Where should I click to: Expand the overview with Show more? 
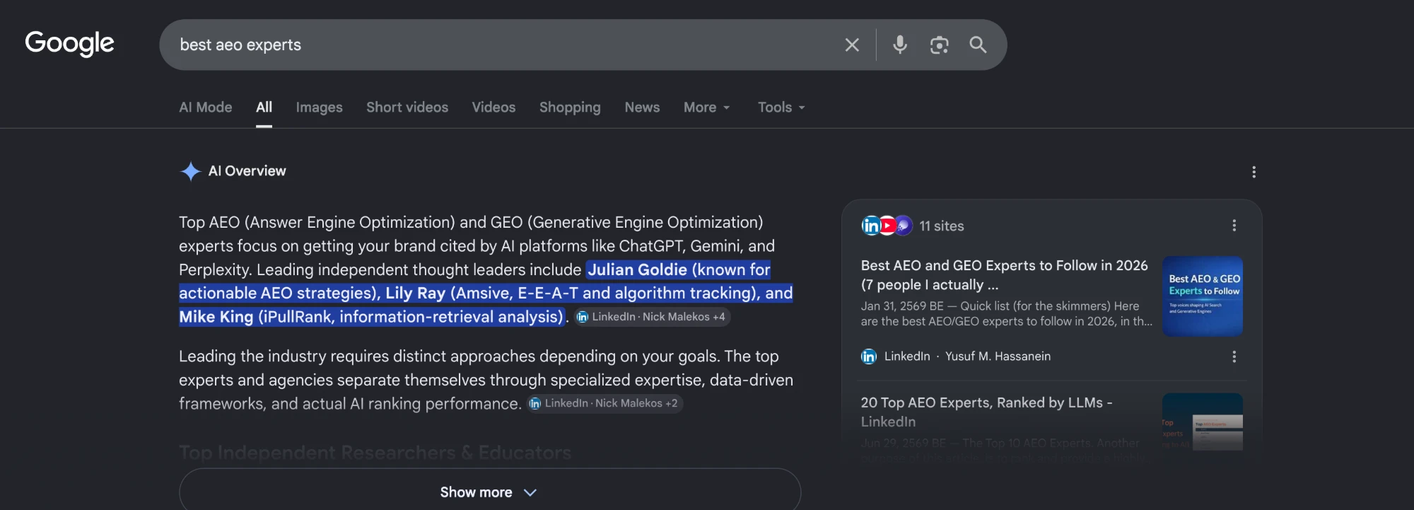click(489, 492)
